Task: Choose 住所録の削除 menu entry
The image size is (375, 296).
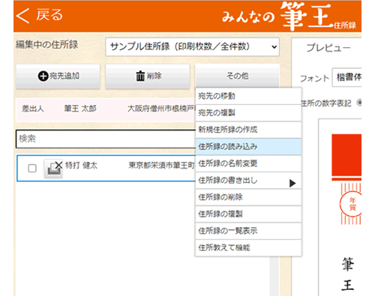Action: point(248,197)
